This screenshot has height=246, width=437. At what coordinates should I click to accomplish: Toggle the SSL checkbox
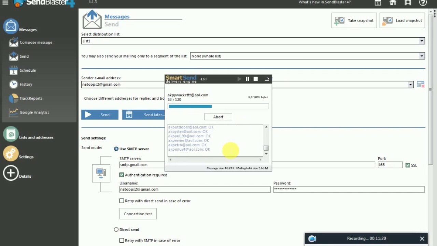click(408, 165)
